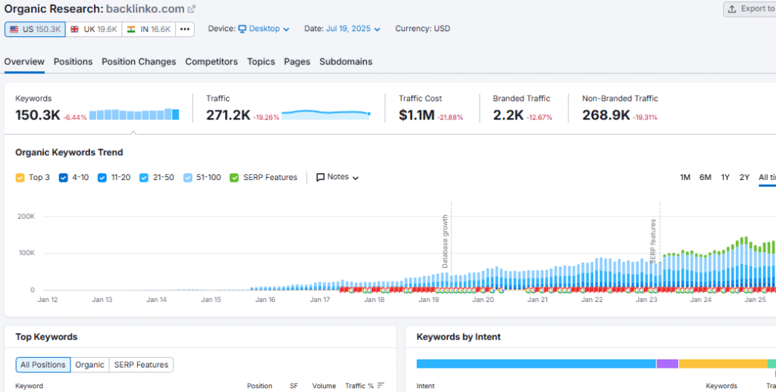Toggle the 4-10 positions checkbox

pos(63,178)
